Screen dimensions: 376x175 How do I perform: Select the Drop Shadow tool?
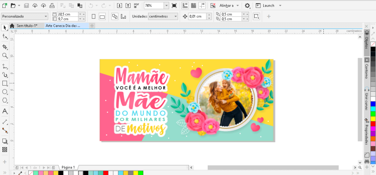point(5,141)
